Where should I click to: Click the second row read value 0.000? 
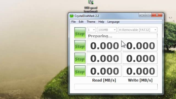coord(104,58)
